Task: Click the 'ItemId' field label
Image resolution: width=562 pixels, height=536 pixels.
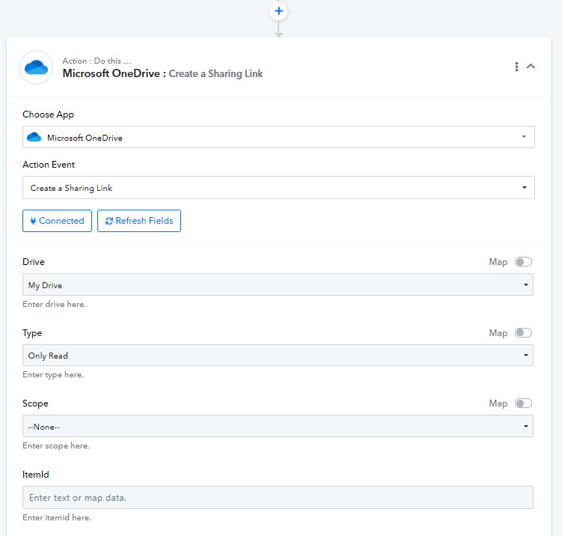Action: pyautogui.click(x=36, y=475)
